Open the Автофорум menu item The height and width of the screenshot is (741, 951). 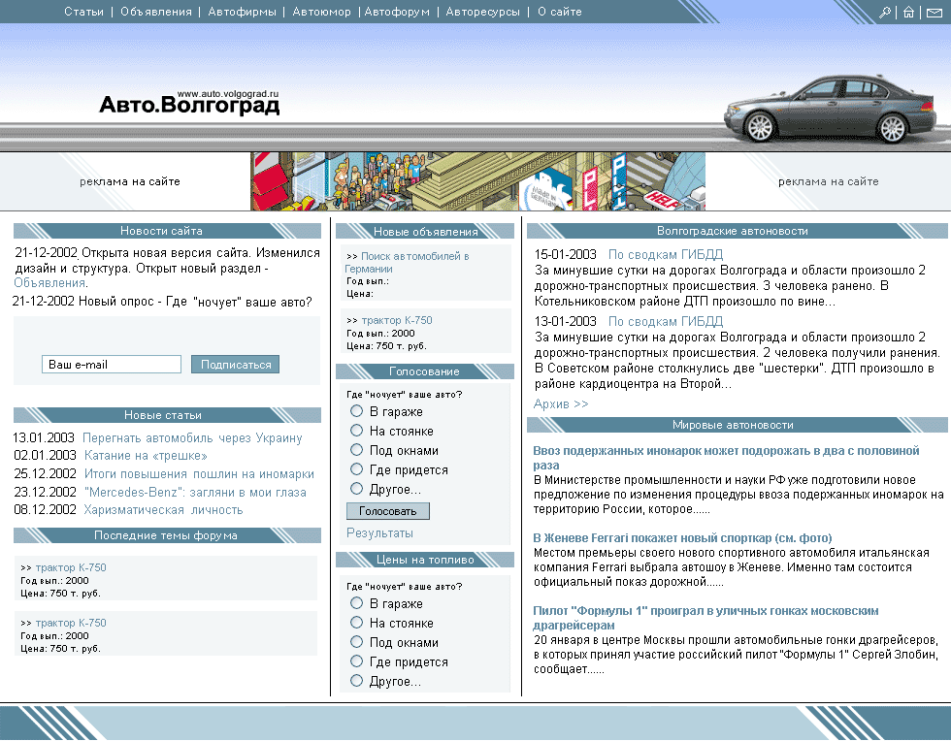pos(397,12)
